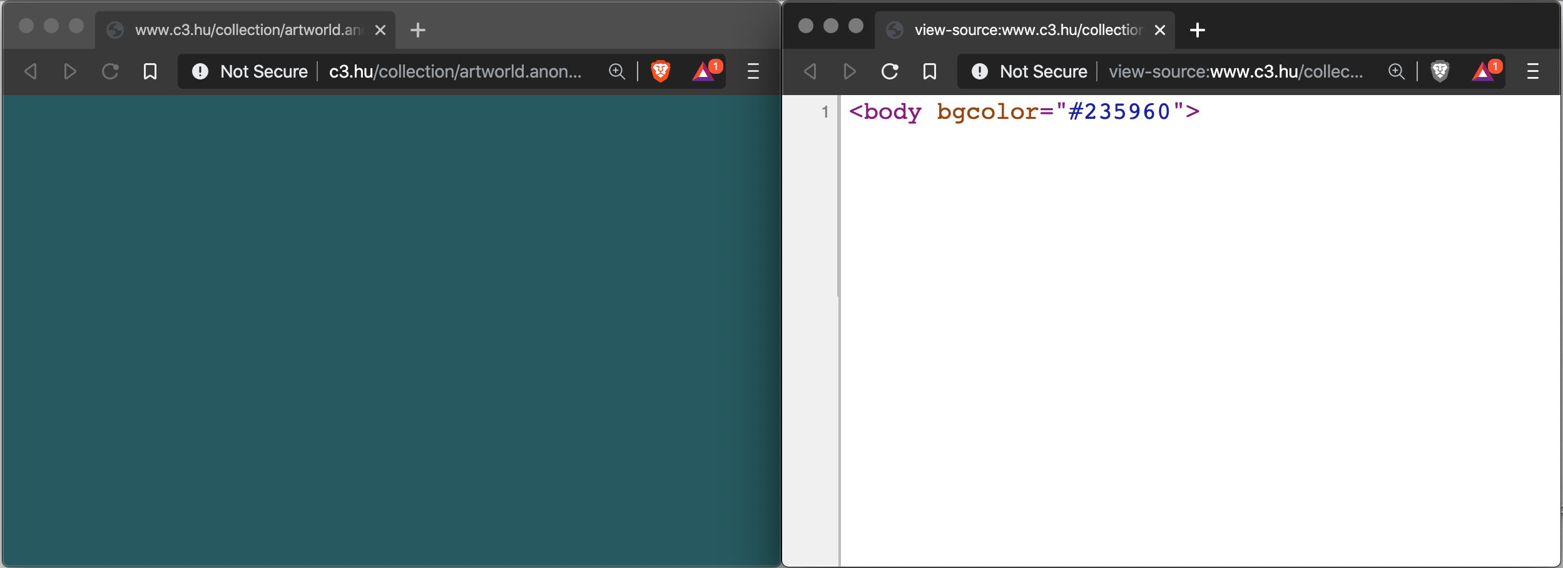Click the c3.hu/collection address field
This screenshot has height=568, width=1563.
click(x=455, y=71)
